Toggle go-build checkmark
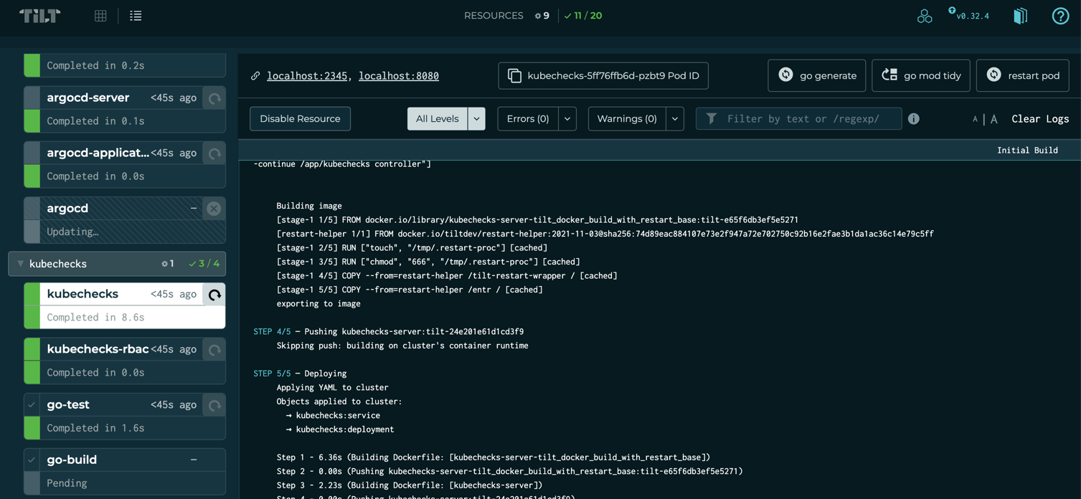The image size is (1081, 499). pos(32,460)
